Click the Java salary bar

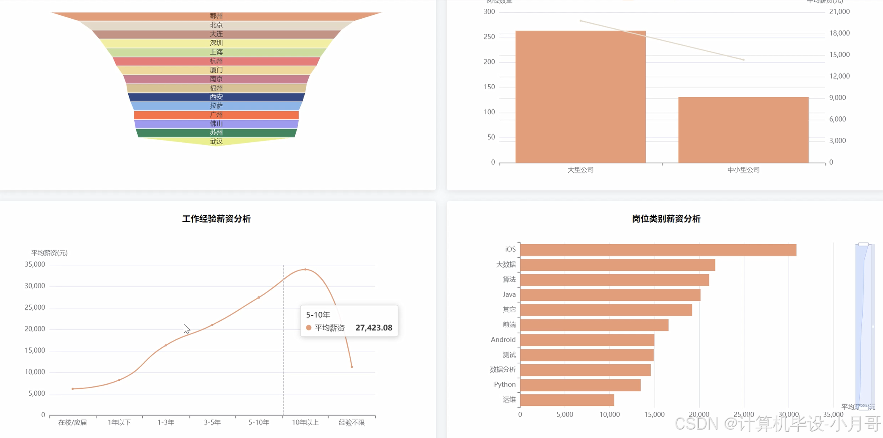610,295
